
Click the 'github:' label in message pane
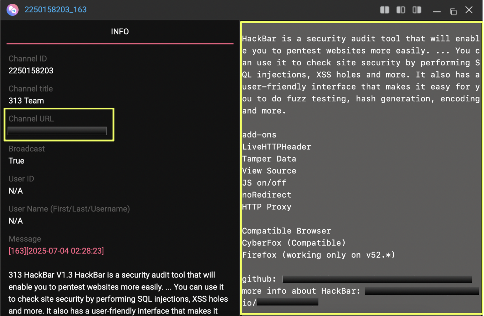[259, 279]
